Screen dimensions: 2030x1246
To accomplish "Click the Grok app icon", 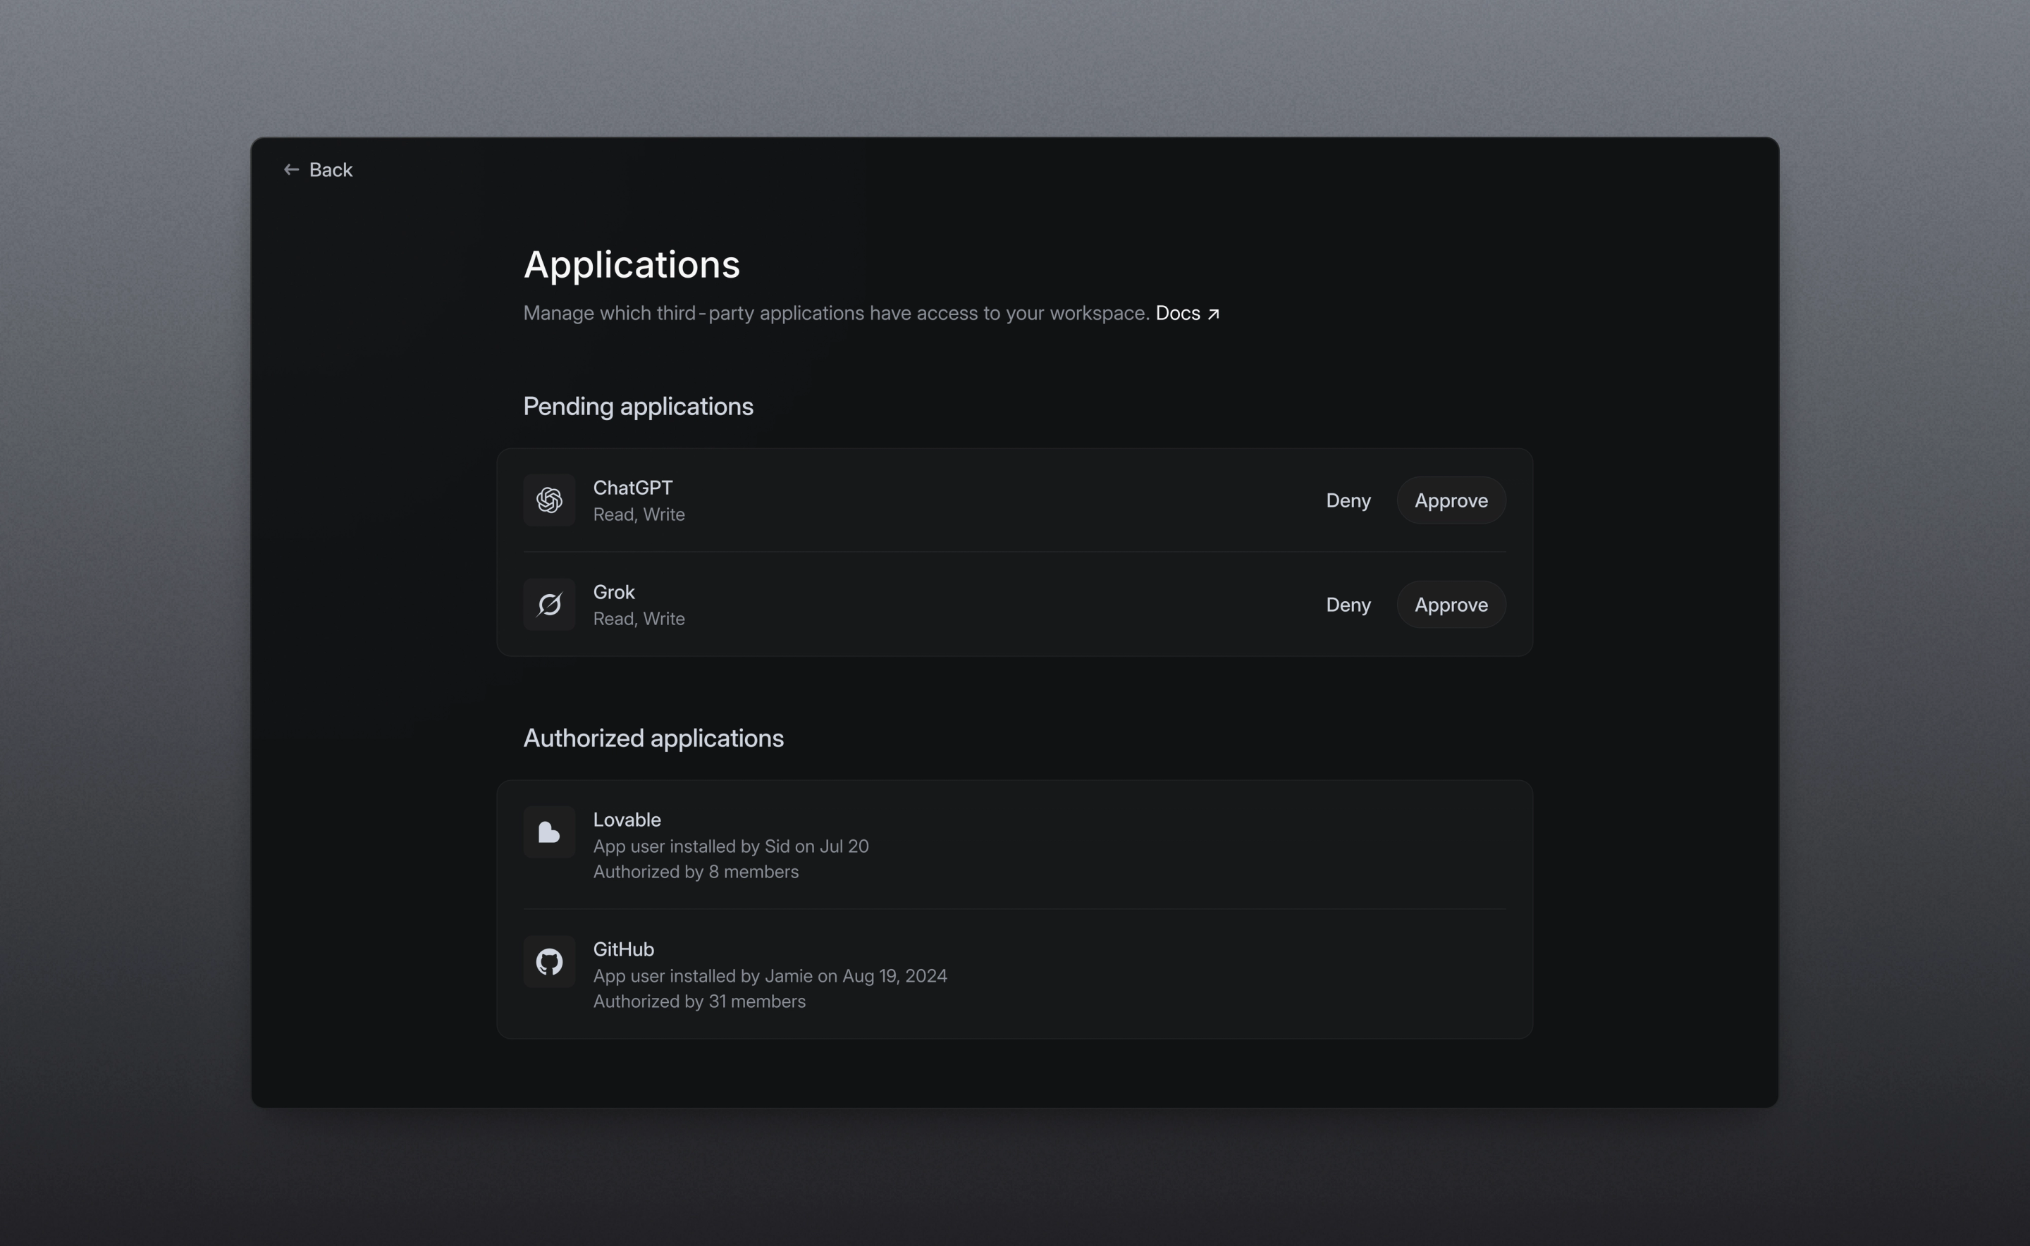I will point(549,605).
